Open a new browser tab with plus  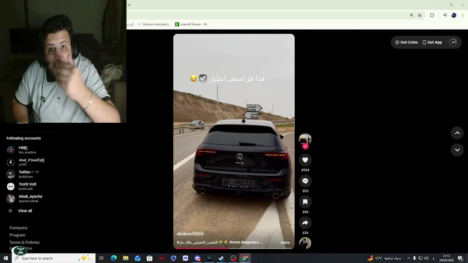tap(129, 5)
